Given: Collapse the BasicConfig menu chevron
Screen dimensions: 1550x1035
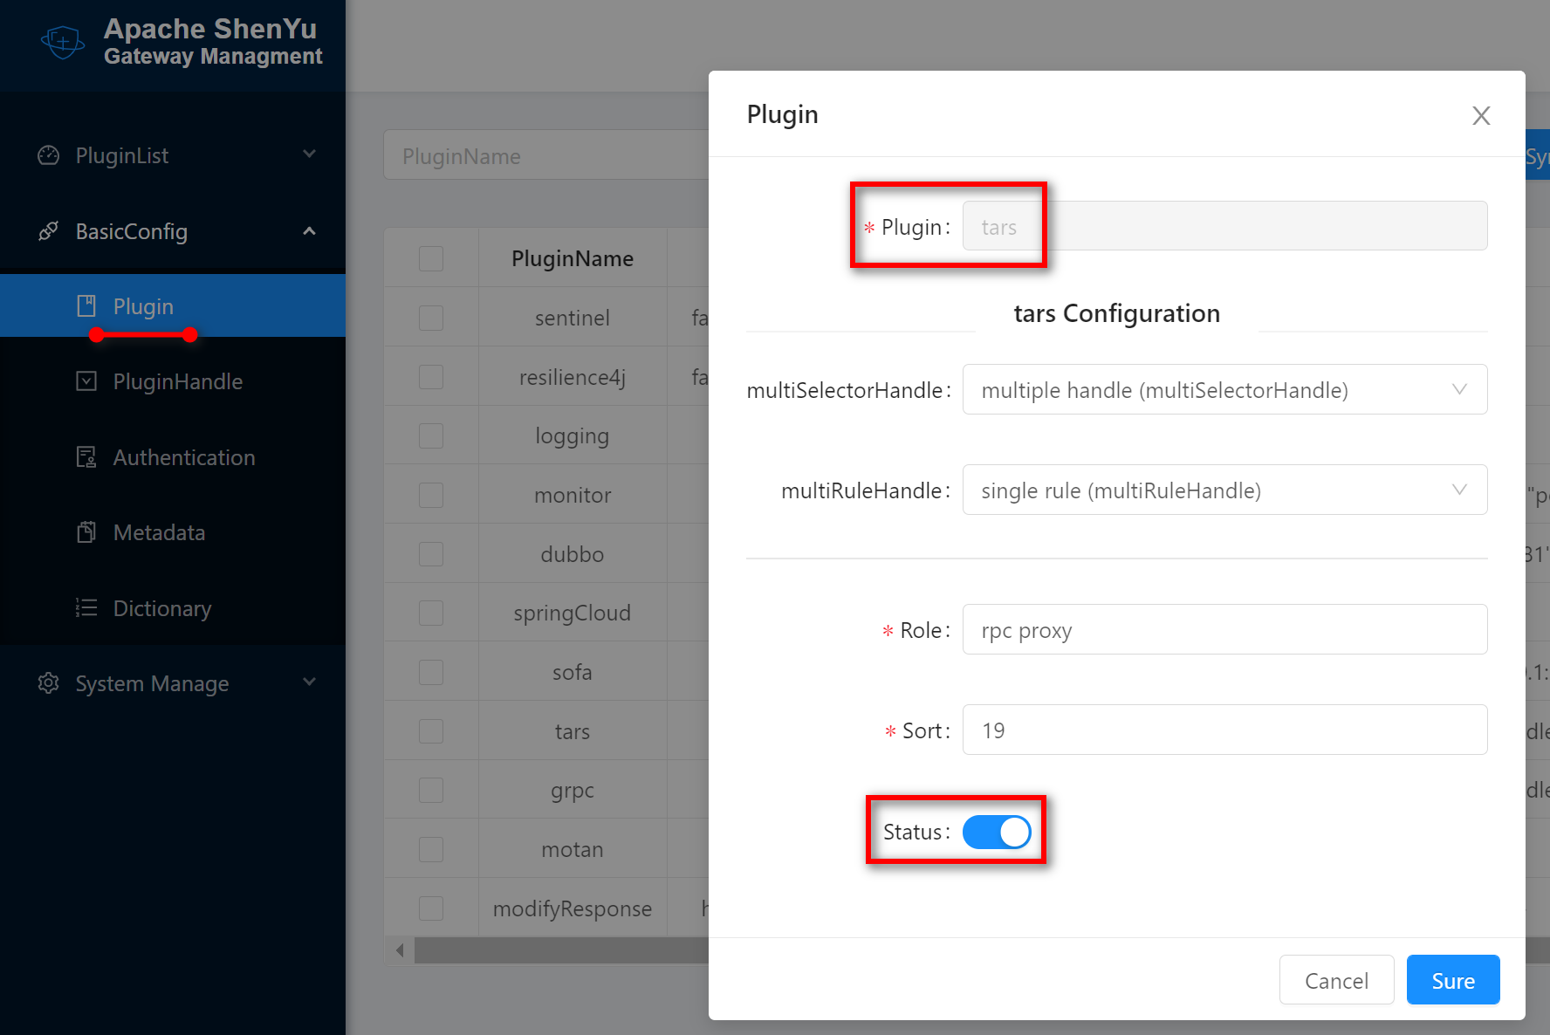Looking at the screenshot, I should tap(309, 231).
